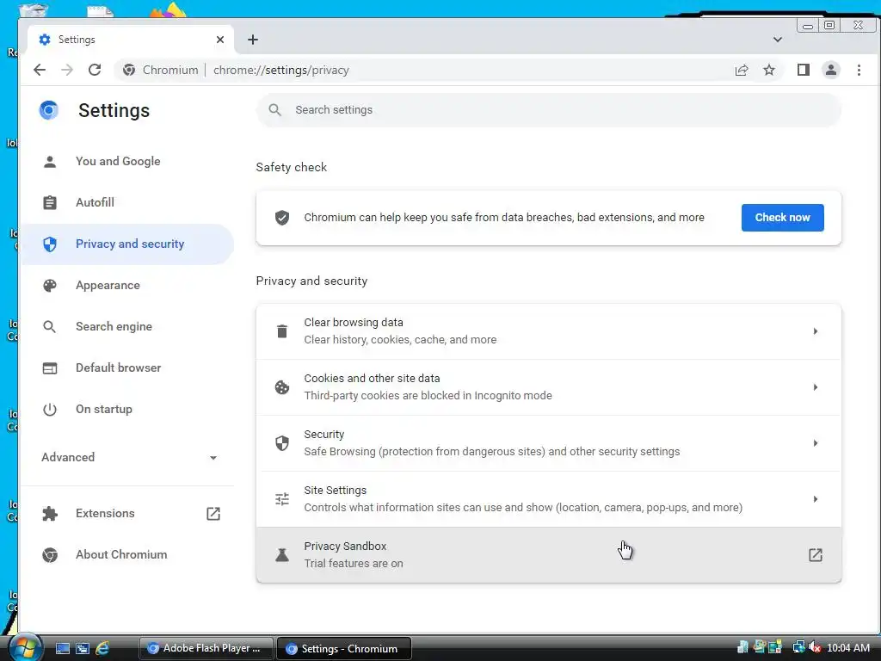The height and width of the screenshot is (661, 881).
Task: Click the Extensions external link icon
Action: [213, 513]
